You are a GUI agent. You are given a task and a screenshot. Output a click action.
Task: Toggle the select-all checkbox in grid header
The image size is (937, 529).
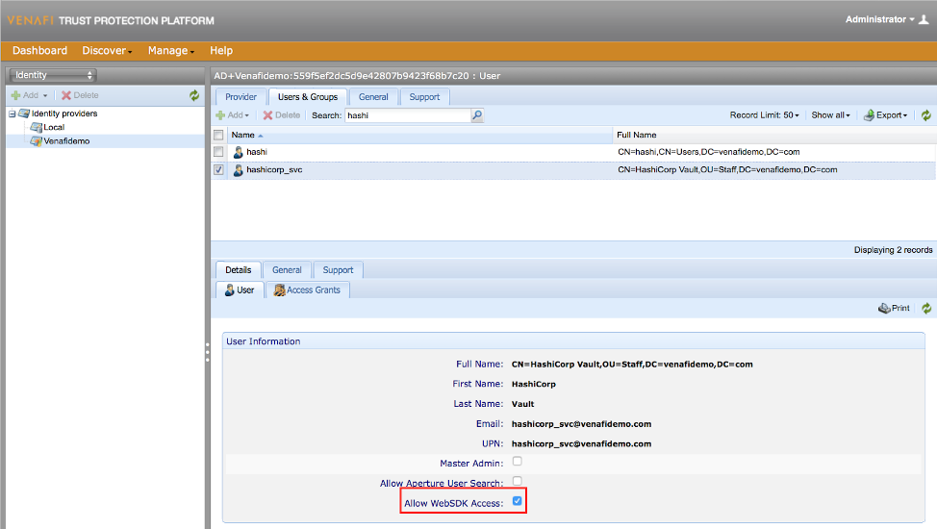(x=218, y=135)
